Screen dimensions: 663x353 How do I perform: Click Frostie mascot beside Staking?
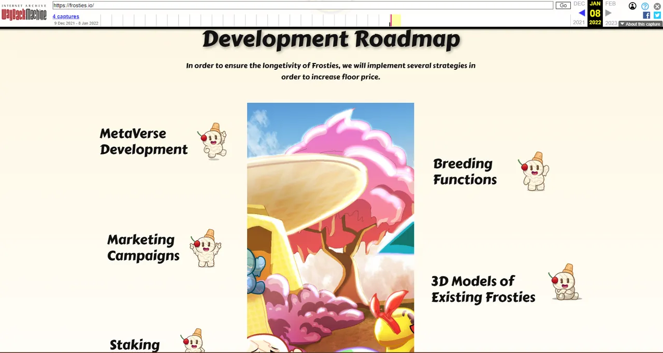pyautogui.click(x=193, y=341)
